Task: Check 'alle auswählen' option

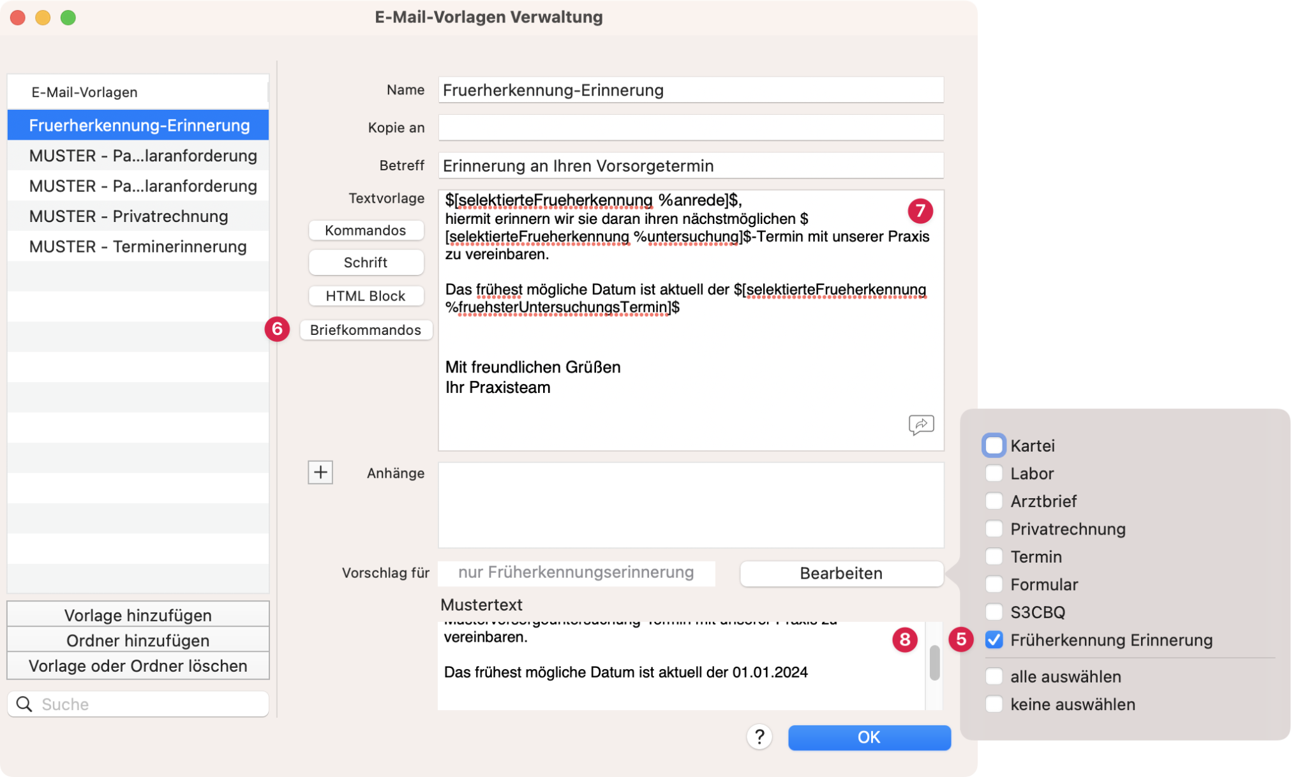Action: pyautogui.click(x=994, y=676)
